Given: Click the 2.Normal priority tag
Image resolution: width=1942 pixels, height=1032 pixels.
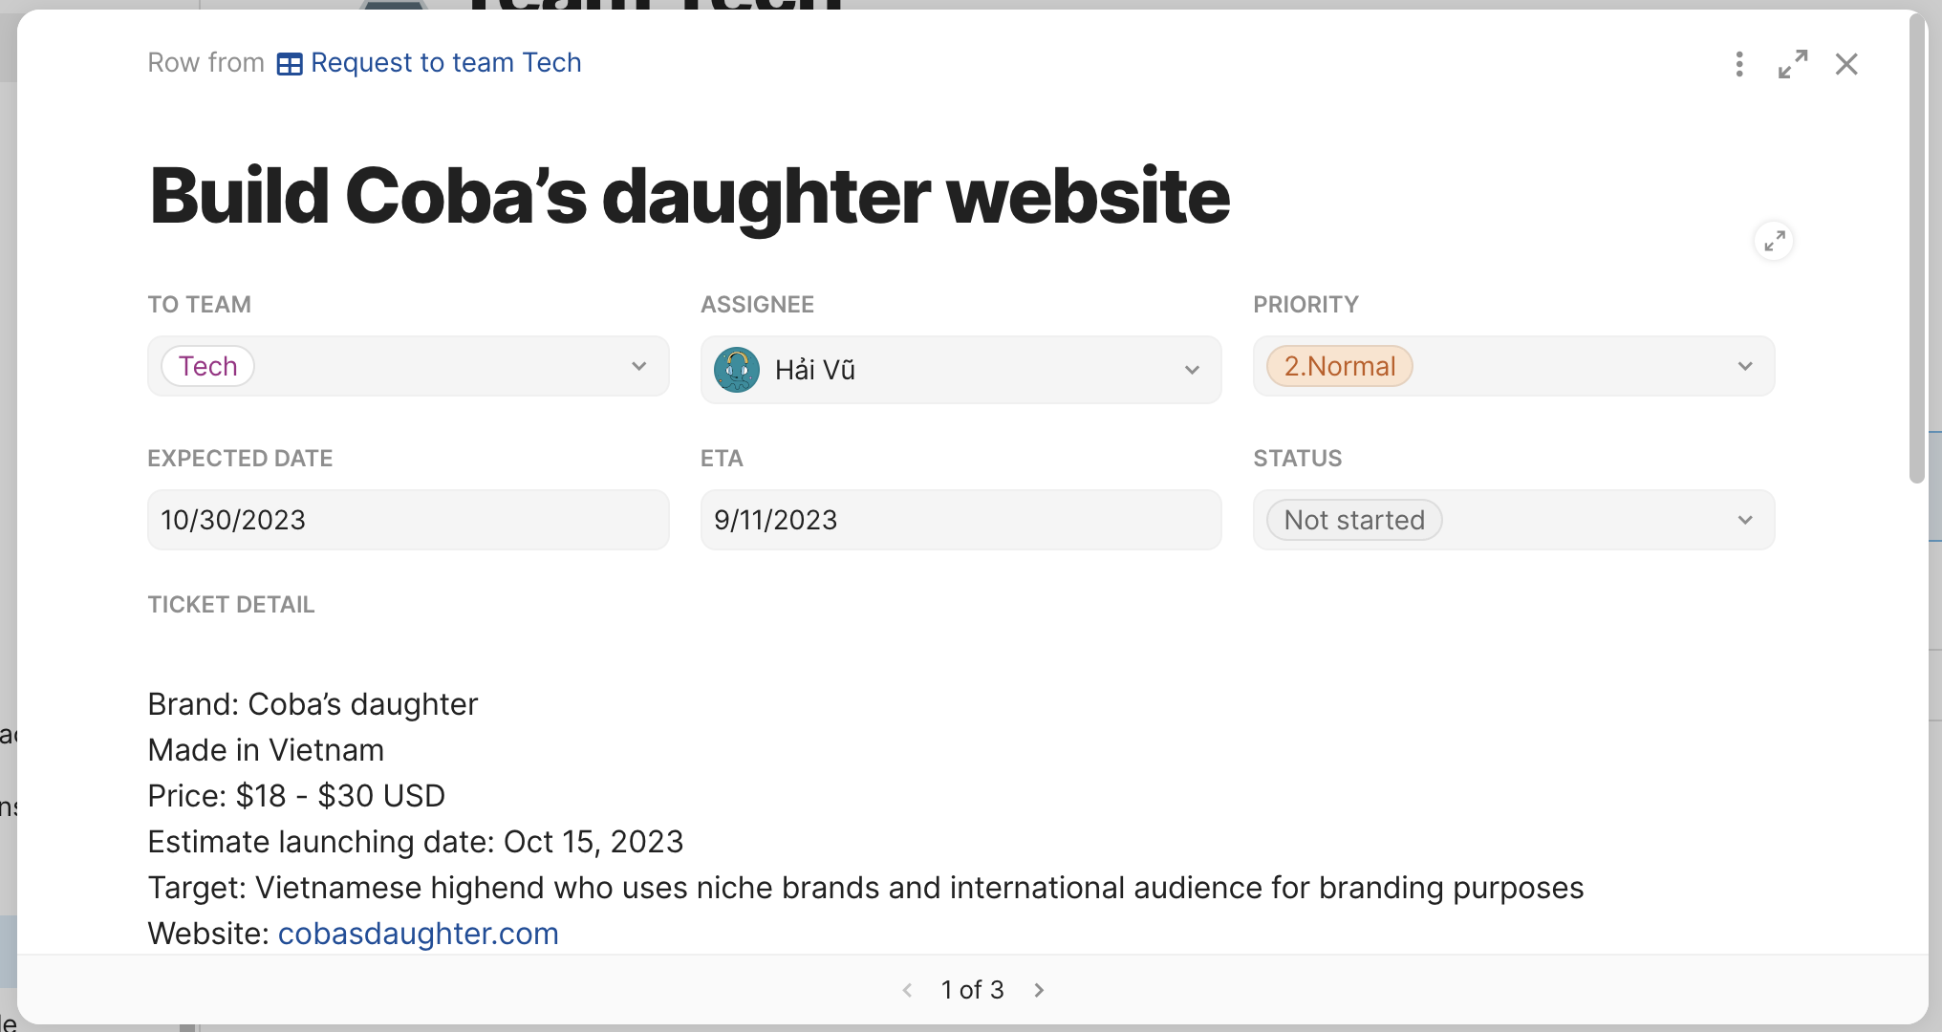Looking at the screenshot, I should (1339, 366).
